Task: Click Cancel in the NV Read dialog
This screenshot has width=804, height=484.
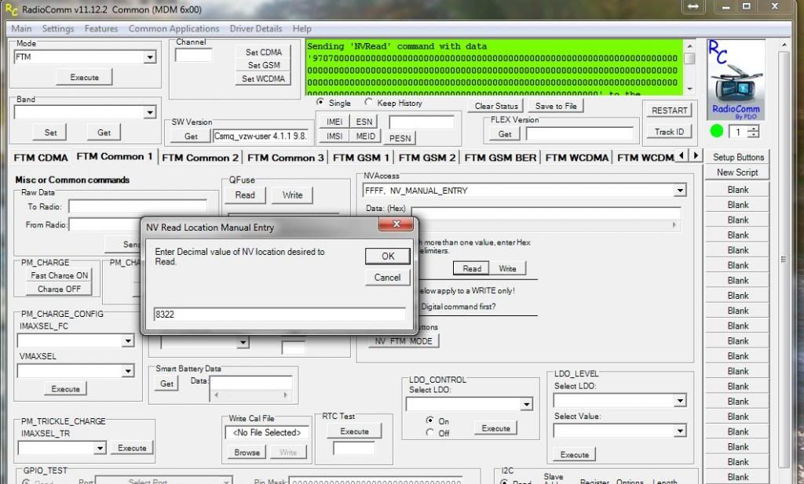Action: (x=388, y=278)
